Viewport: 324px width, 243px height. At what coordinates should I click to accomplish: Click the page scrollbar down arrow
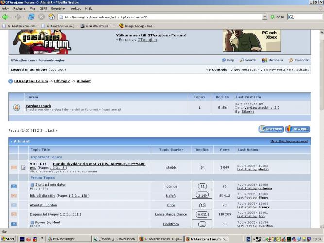(322, 226)
